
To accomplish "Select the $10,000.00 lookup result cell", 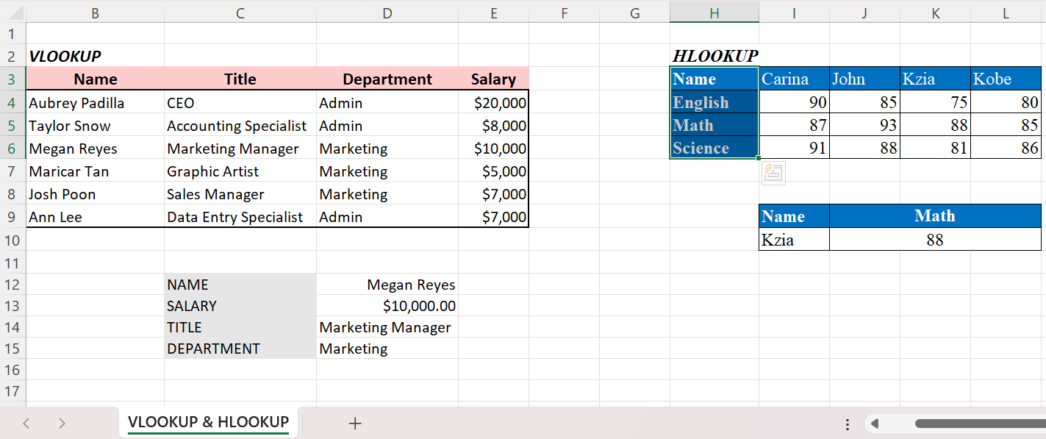I will [387, 306].
